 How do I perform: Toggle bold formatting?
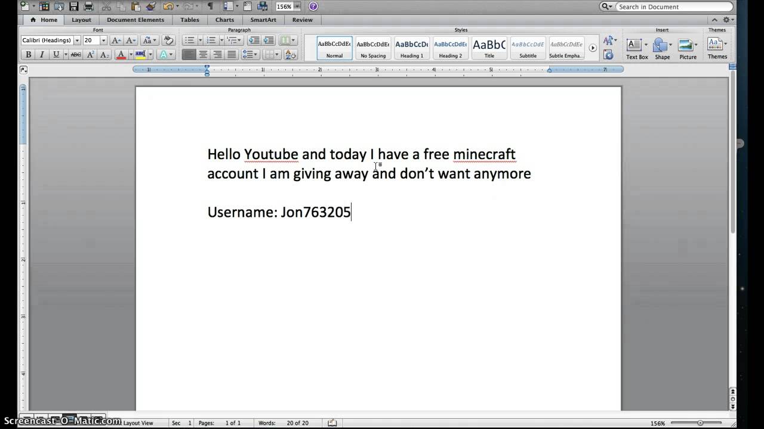[28, 54]
